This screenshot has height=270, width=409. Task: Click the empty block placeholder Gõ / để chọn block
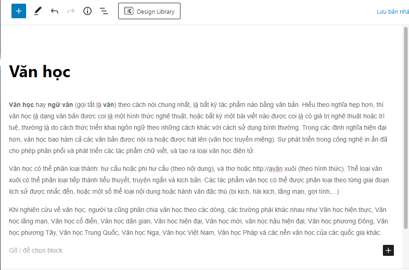(x=36, y=250)
